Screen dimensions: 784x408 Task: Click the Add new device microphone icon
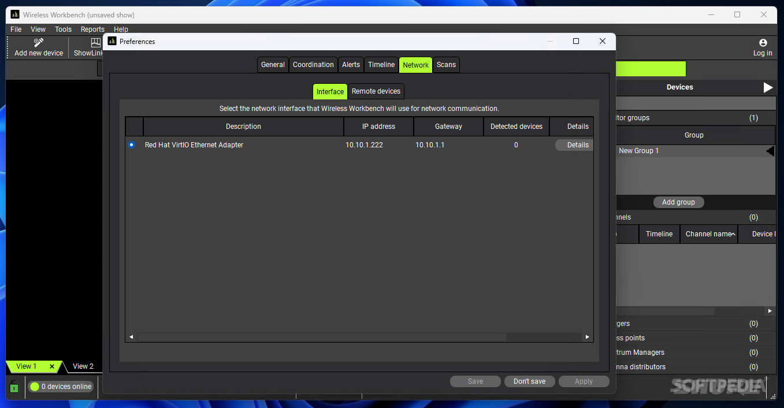click(x=39, y=42)
